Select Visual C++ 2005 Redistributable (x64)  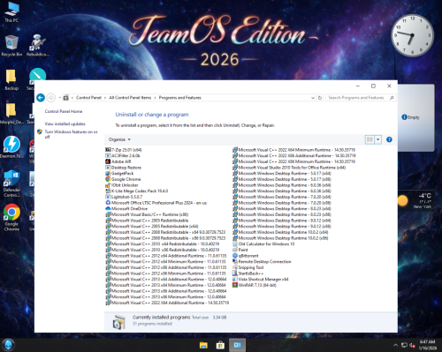pyautogui.click(x=152, y=227)
